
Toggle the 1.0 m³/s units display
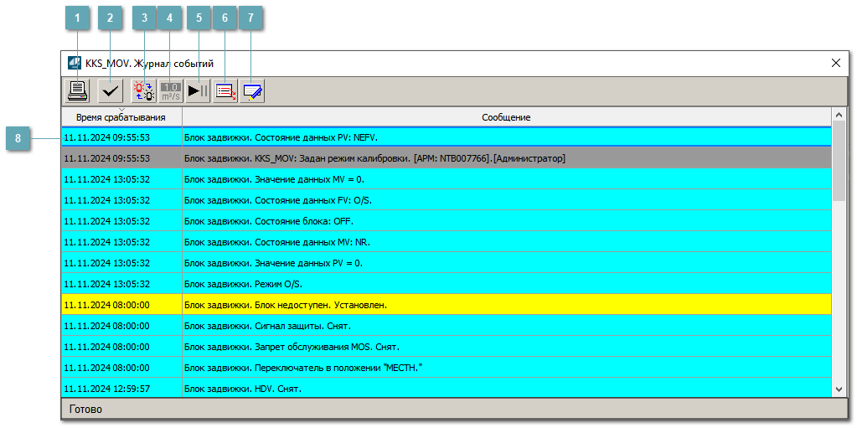pos(171,90)
